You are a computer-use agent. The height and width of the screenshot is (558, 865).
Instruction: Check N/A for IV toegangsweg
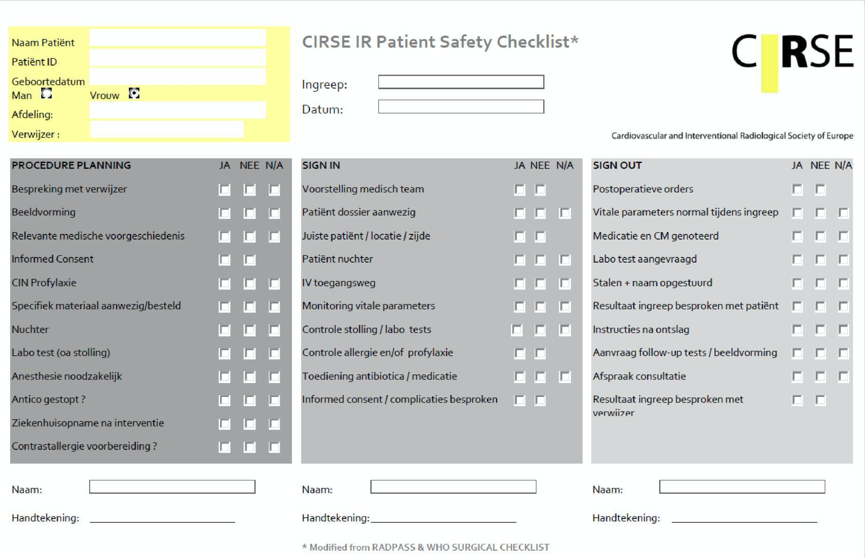[x=565, y=283]
